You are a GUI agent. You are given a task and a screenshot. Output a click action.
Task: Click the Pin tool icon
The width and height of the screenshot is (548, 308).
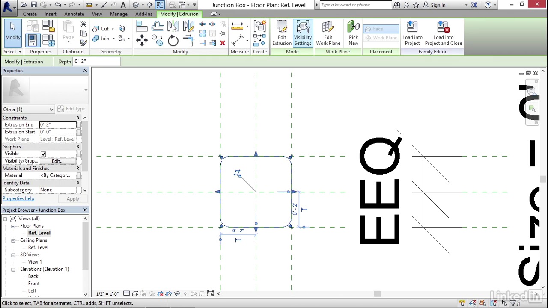(223, 33)
